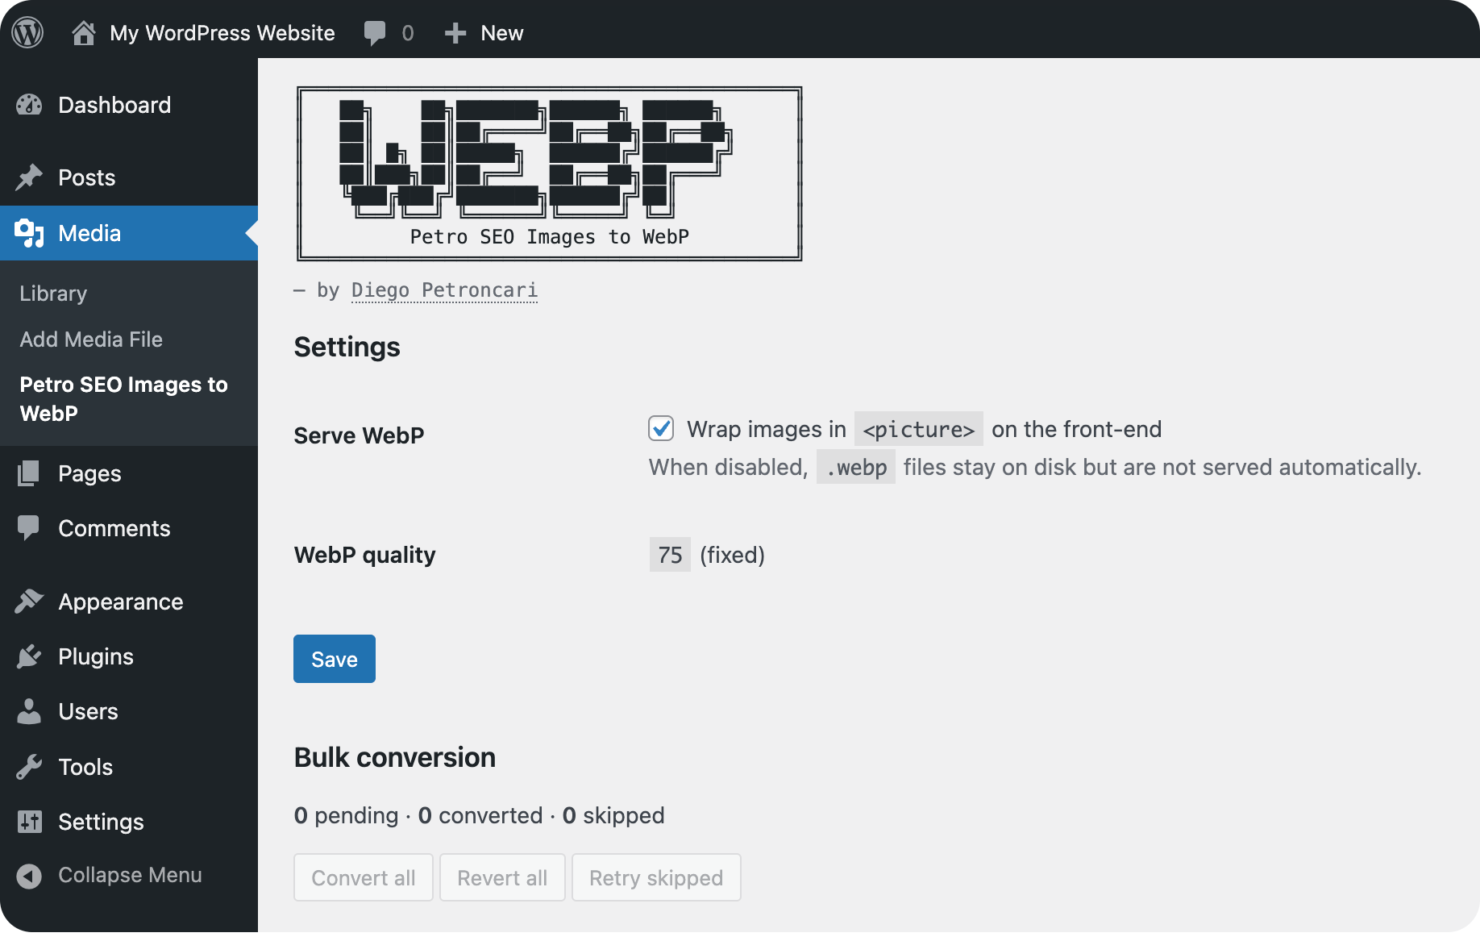The image size is (1480, 937).
Task: Click the Convert all button
Action: (x=364, y=877)
